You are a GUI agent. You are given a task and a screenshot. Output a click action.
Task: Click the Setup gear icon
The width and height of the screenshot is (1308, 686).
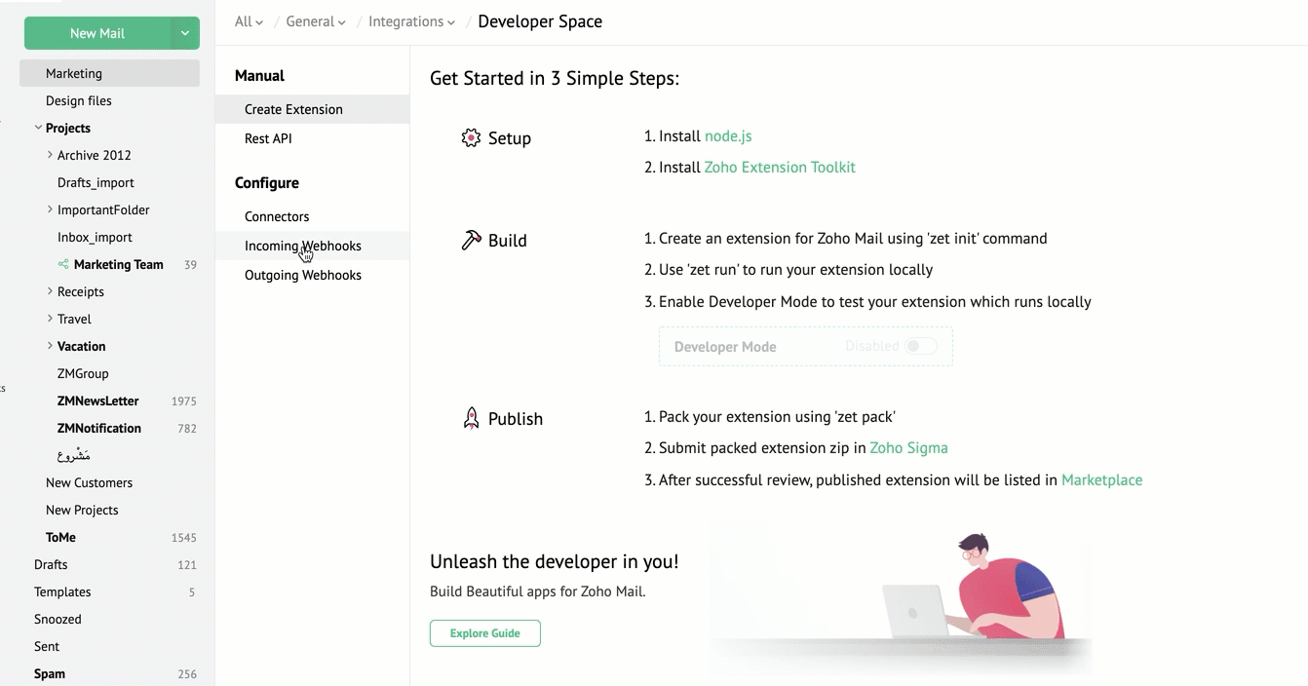pos(471,138)
